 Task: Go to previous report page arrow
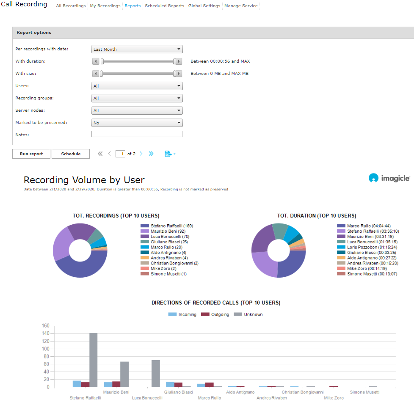[110, 154]
